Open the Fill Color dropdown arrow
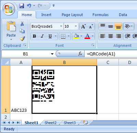This screenshot has width=137, height=133. tap(82, 36)
